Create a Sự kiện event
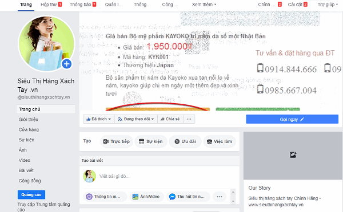The width and height of the screenshot is (343, 212). [x=151, y=141]
